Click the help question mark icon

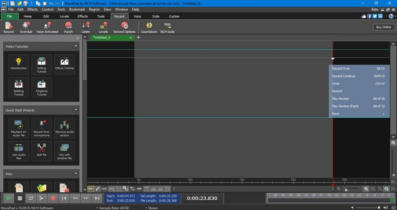pyautogui.click(x=391, y=16)
